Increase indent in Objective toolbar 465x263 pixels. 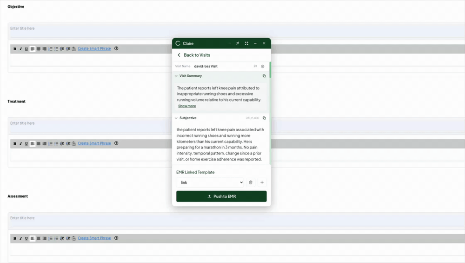coord(68,49)
